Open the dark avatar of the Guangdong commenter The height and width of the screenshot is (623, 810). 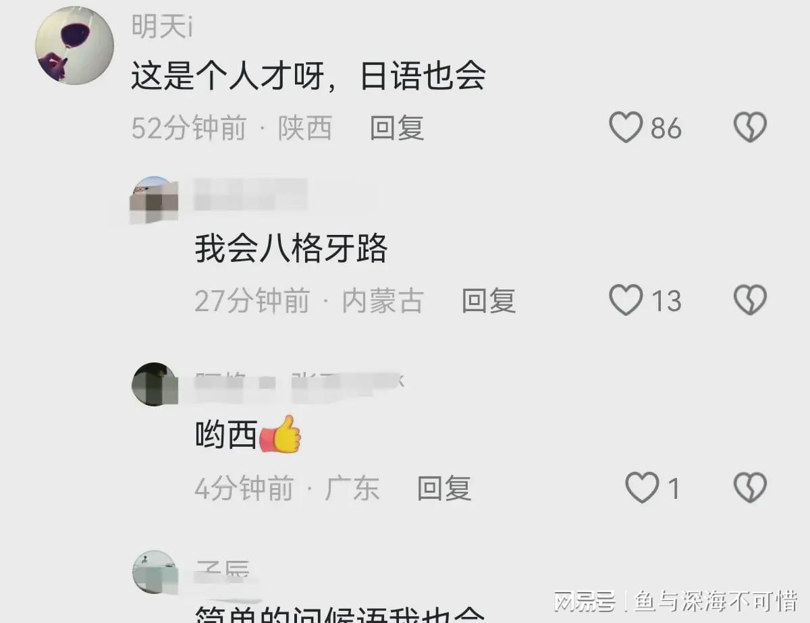click(155, 385)
